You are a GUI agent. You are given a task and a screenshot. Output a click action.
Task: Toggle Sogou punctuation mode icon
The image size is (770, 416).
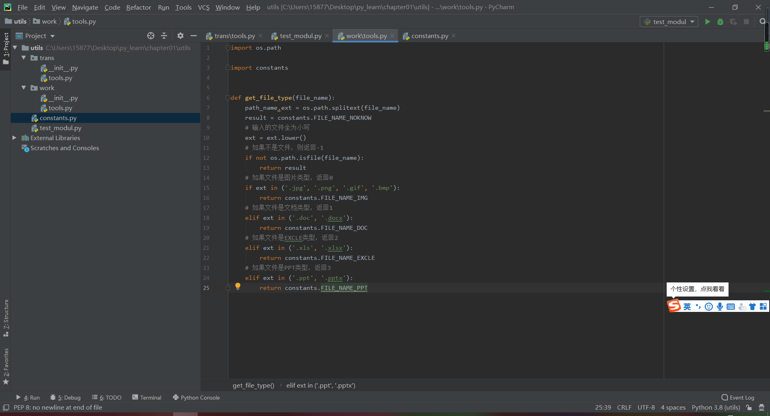[x=698, y=307]
